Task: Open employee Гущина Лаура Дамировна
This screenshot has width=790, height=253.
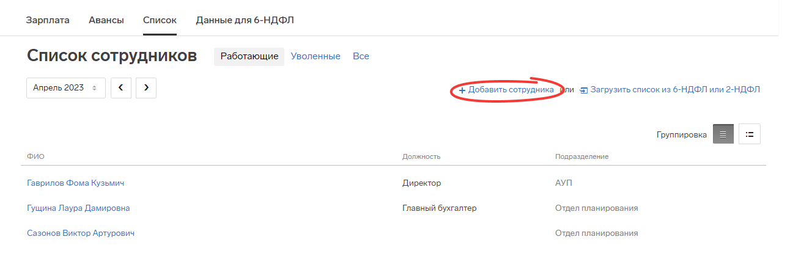Action: pos(78,208)
